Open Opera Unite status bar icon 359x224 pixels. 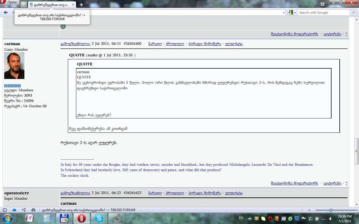tap(24, 210)
